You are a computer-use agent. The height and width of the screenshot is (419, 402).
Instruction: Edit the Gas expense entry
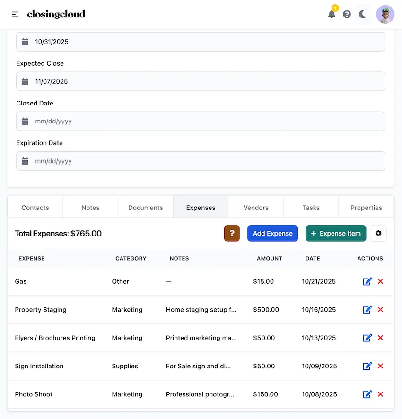pyautogui.click(x=367, y=281)
